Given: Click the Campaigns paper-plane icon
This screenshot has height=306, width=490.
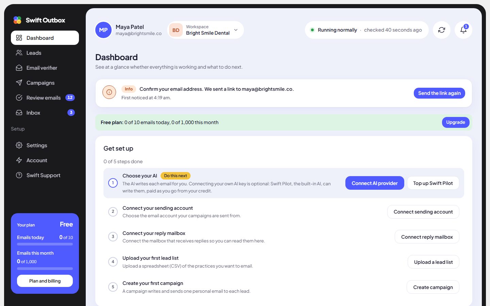Looking at the screenshot, I should pyautogui.click(x=19, y=83).
